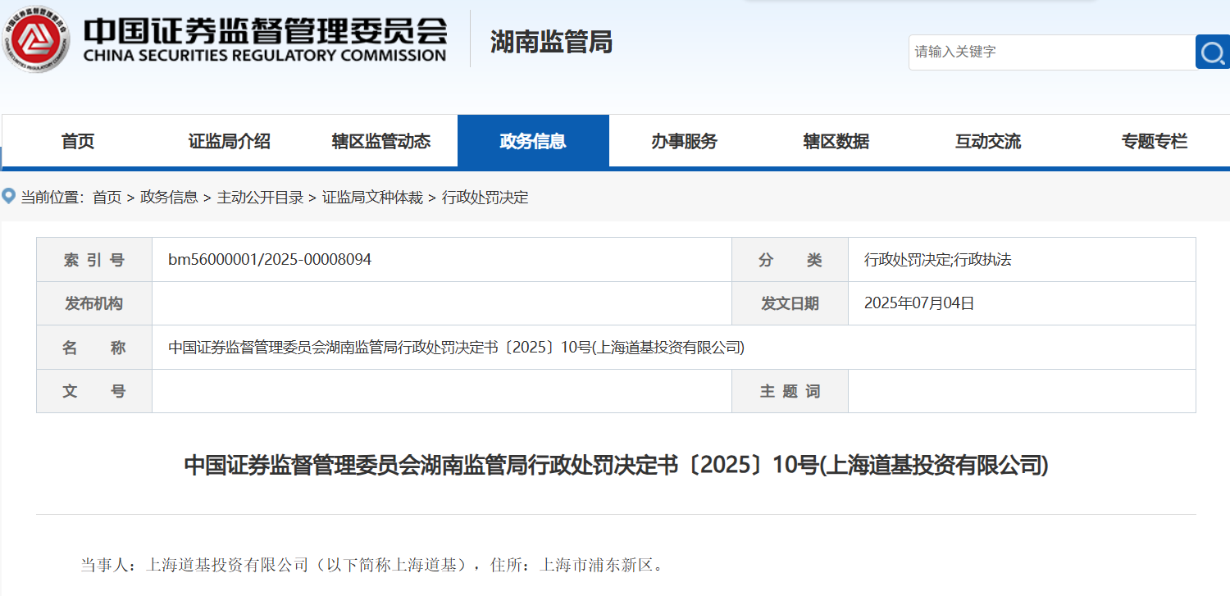The height and width of the screenshot is (596, 1230).
Task: Click the 湖南监管局 header text
Action: coord(551,41)
